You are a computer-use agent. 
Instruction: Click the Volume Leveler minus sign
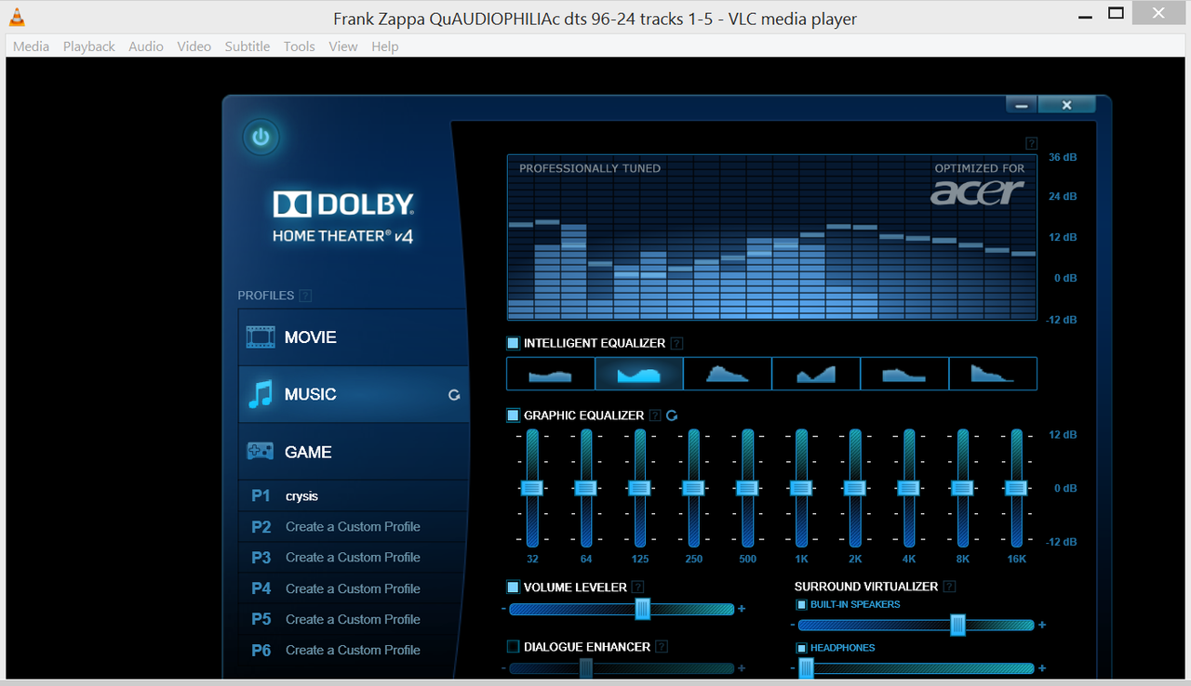[x=503, y=609]
